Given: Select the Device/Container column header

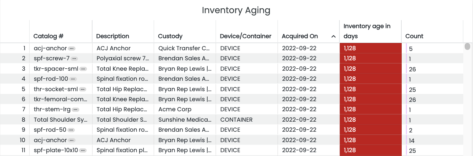Looking at the screenshot, I should [x=246, y=36].
